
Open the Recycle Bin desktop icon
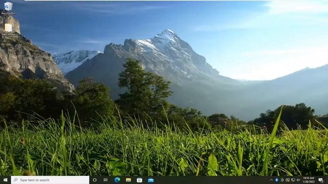8,8
